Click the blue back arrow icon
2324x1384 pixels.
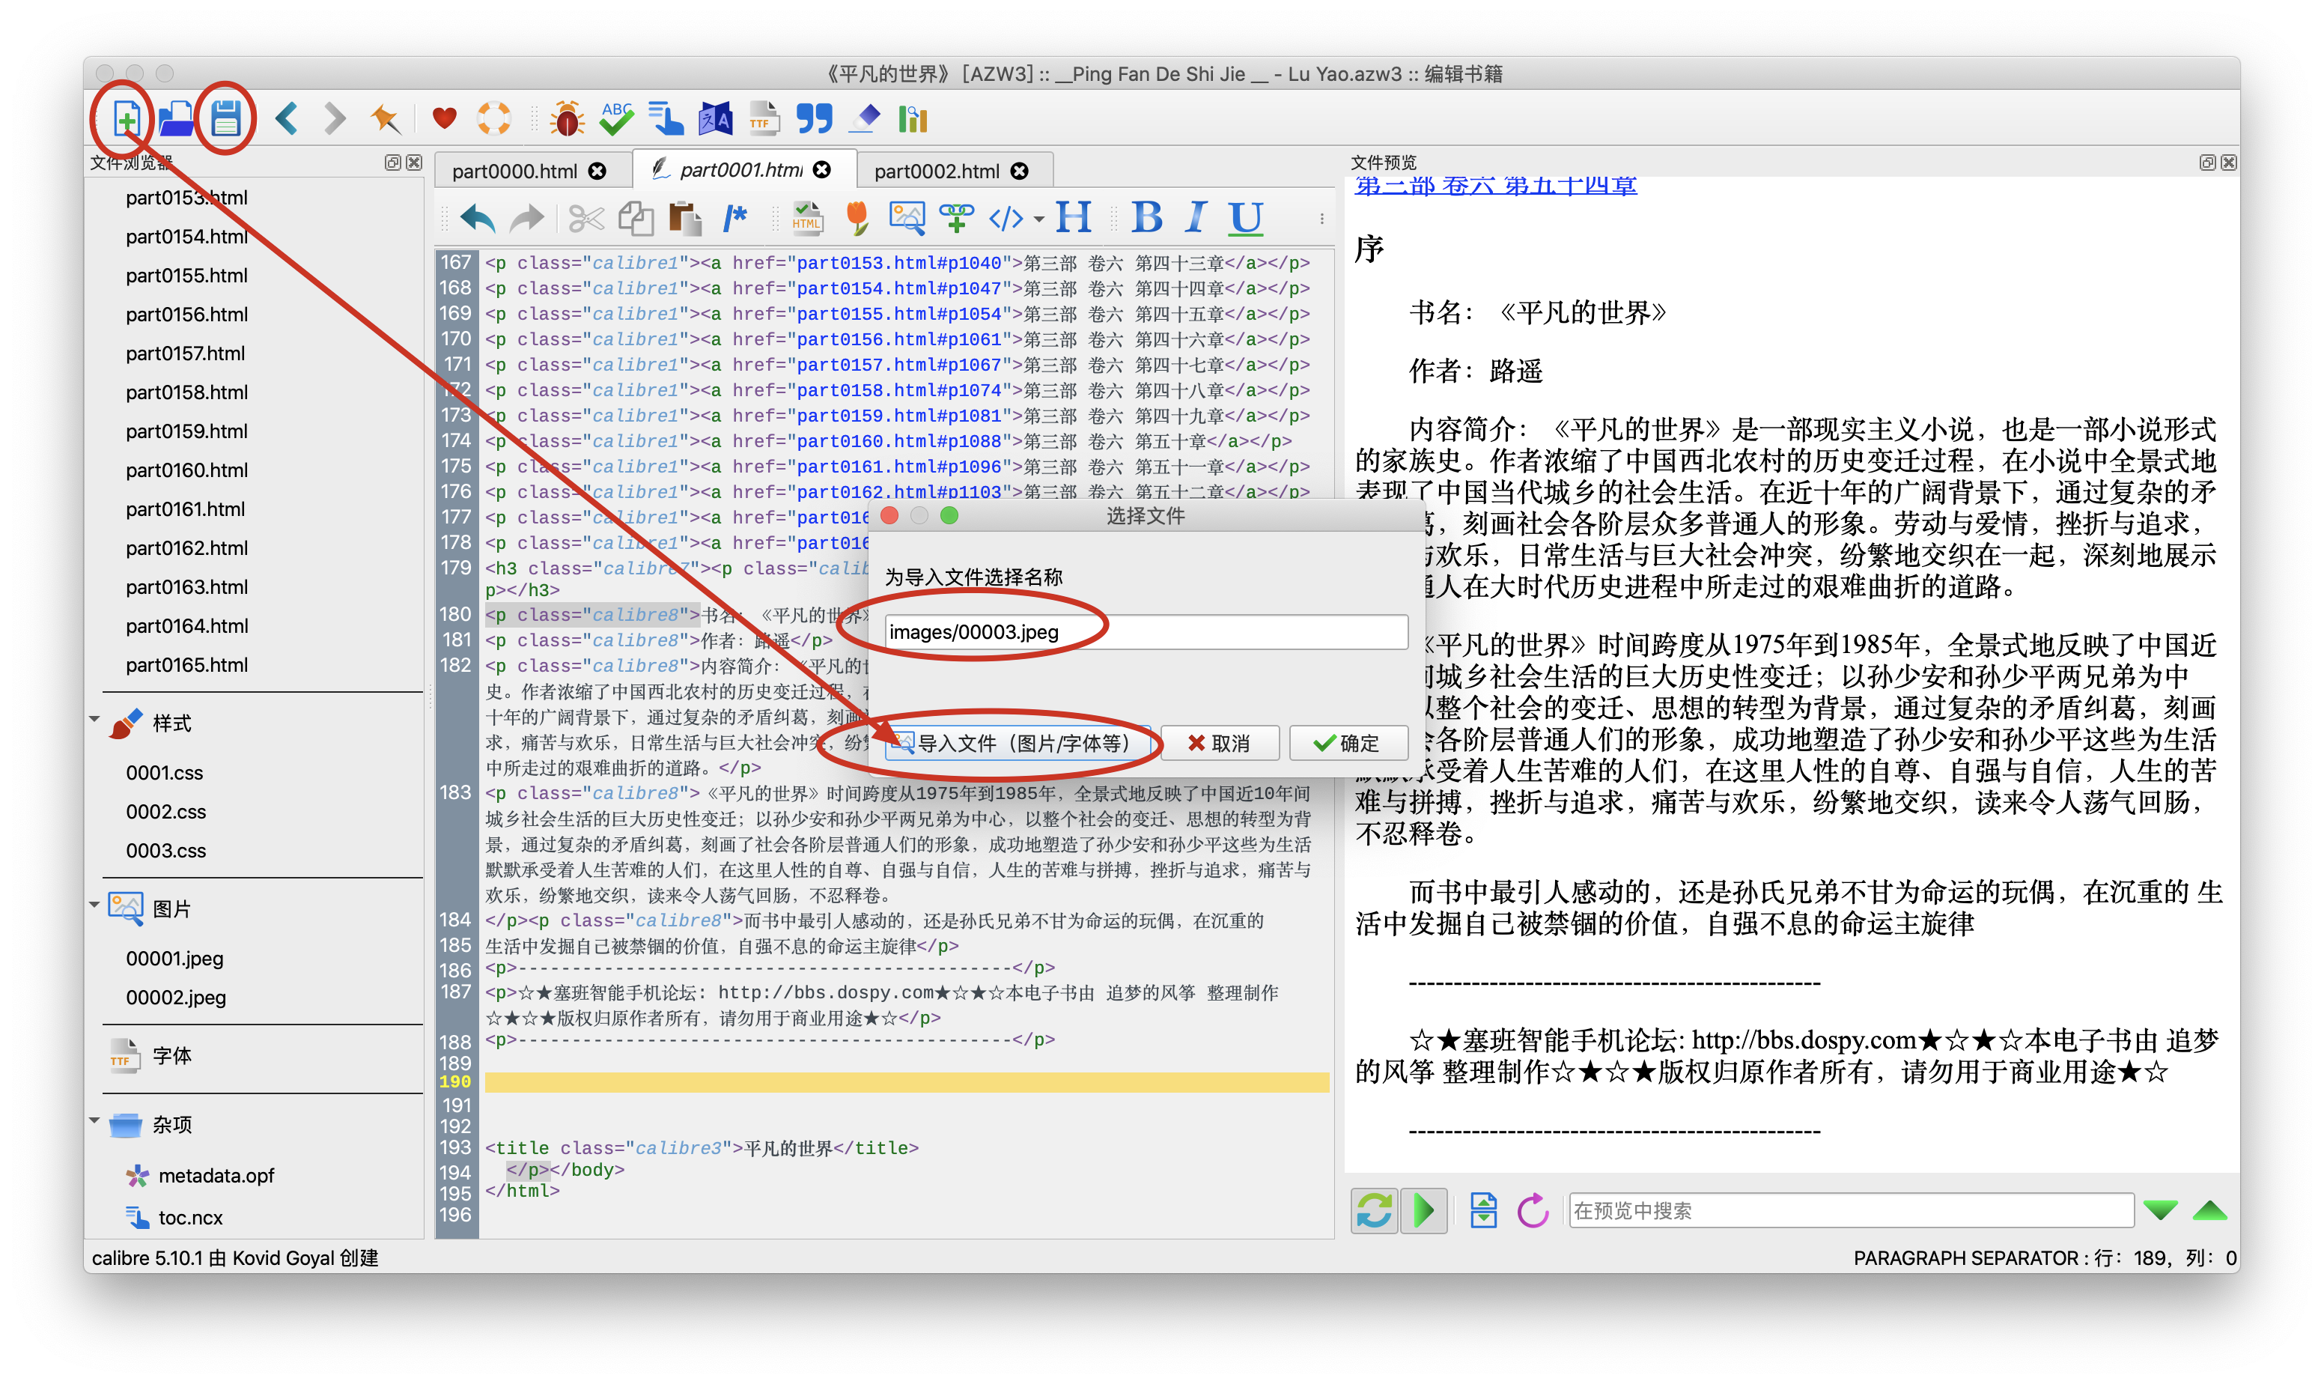tap(286, 118)
